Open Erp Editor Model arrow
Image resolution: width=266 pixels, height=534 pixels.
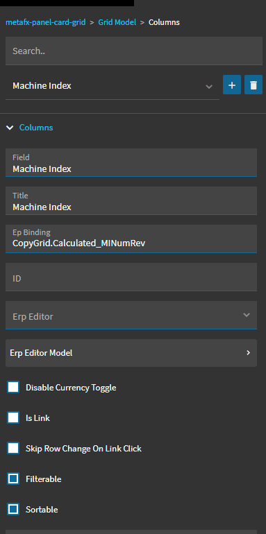(248, 353)
